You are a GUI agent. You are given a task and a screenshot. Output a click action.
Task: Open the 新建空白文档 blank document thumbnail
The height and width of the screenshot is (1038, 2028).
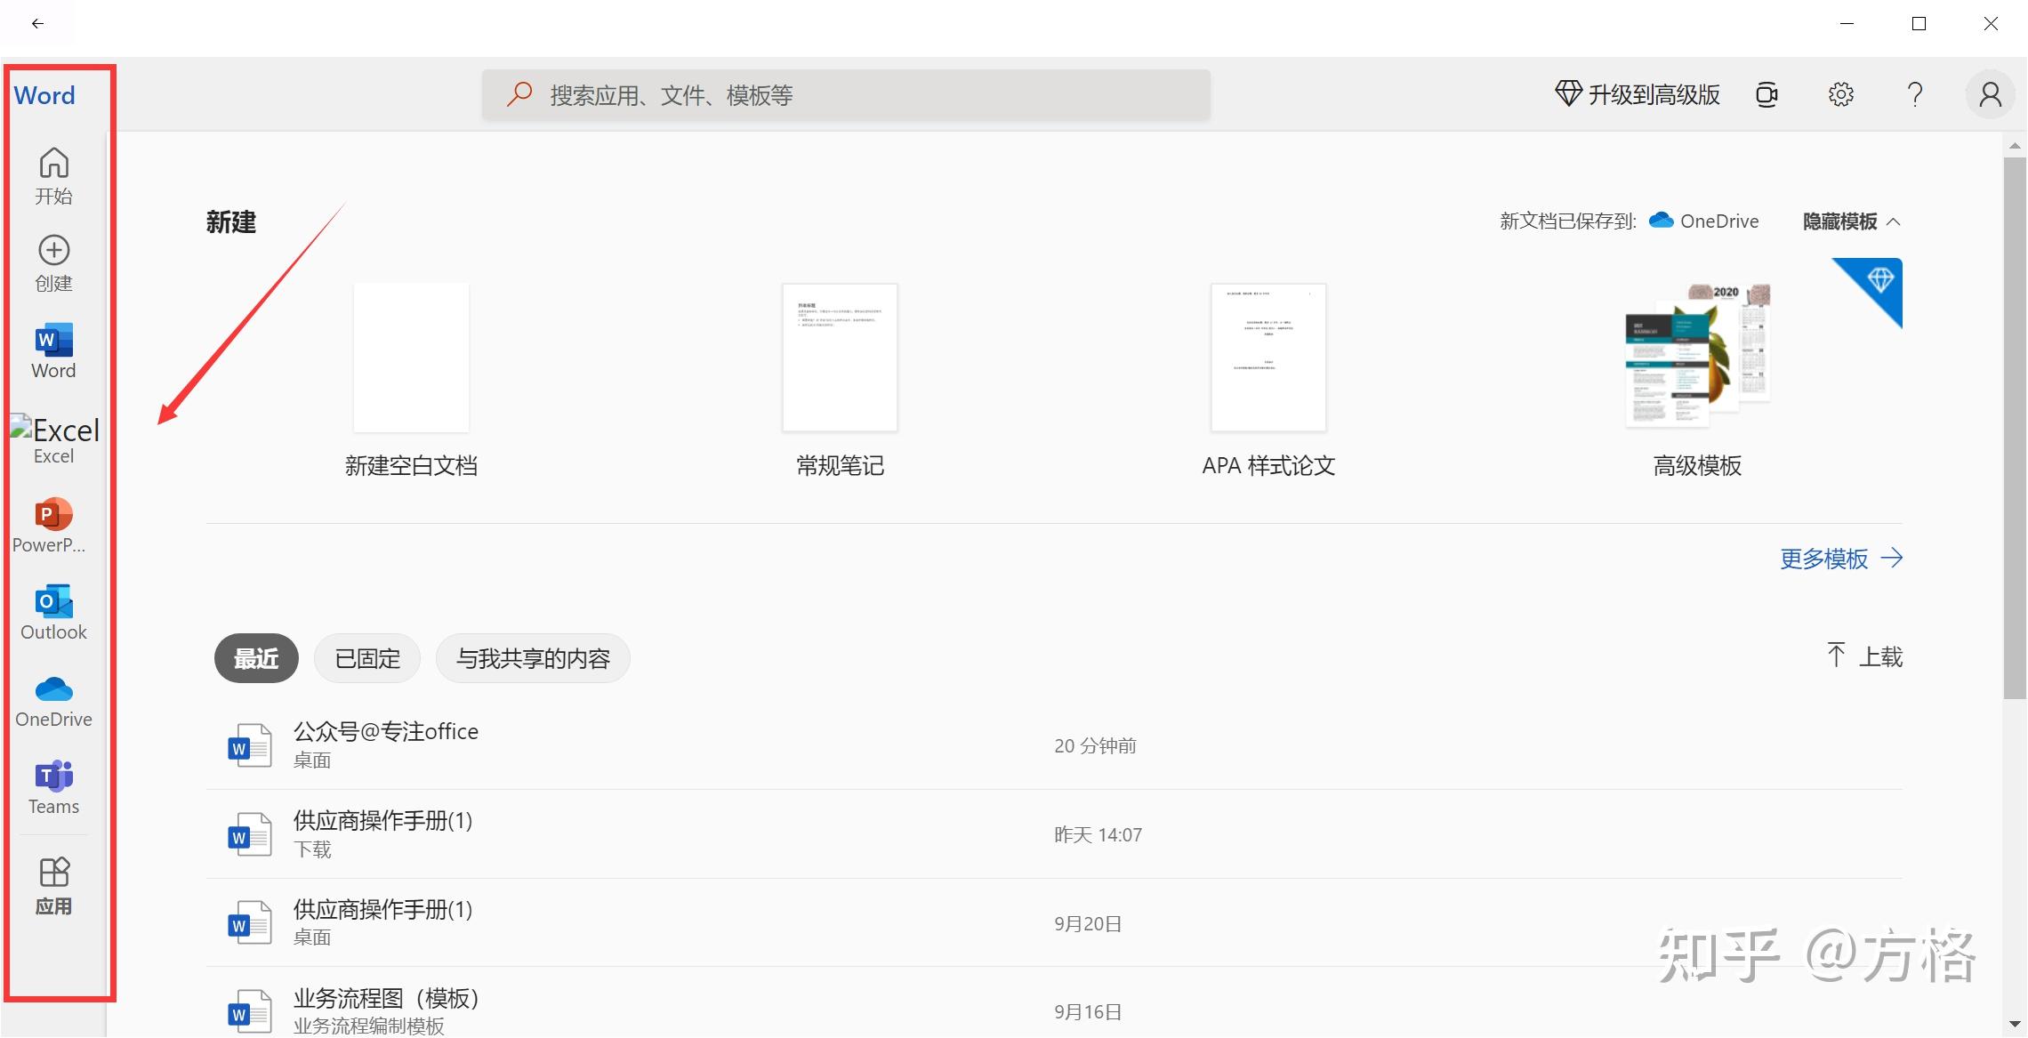[411, 358]
